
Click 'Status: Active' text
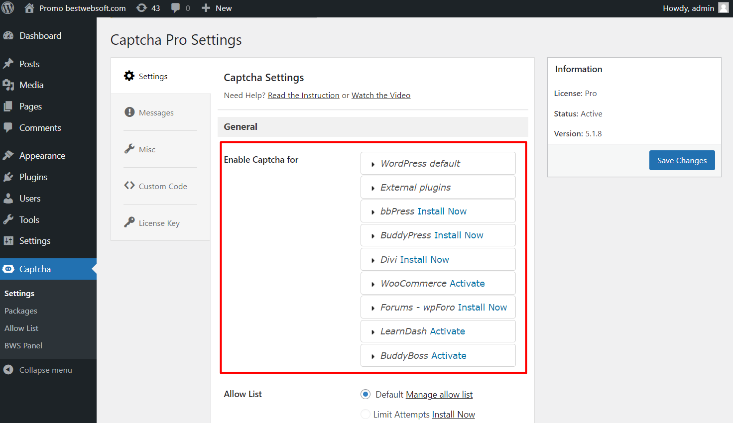[x=578, y=113]
